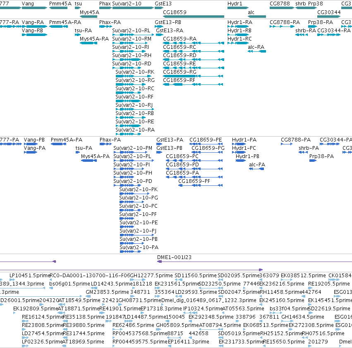The width and height of the screenshot is (352, 348).
Task: Open the Su(var)2-10 gene label
Action: click(127, 4)
